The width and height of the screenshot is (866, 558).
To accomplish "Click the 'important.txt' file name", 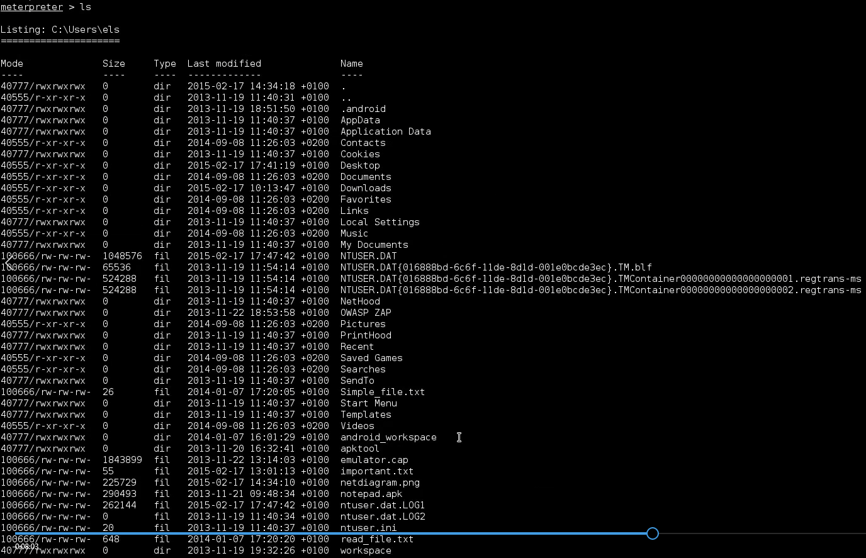I will pos(377,471).
